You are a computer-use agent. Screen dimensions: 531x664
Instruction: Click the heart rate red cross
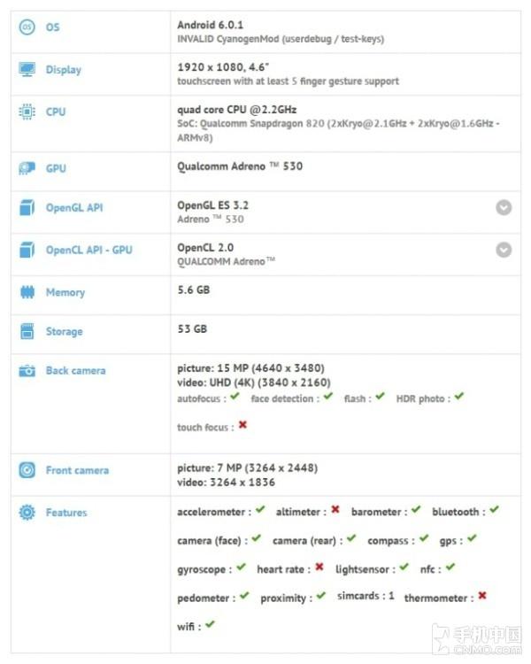pos(319,567)
